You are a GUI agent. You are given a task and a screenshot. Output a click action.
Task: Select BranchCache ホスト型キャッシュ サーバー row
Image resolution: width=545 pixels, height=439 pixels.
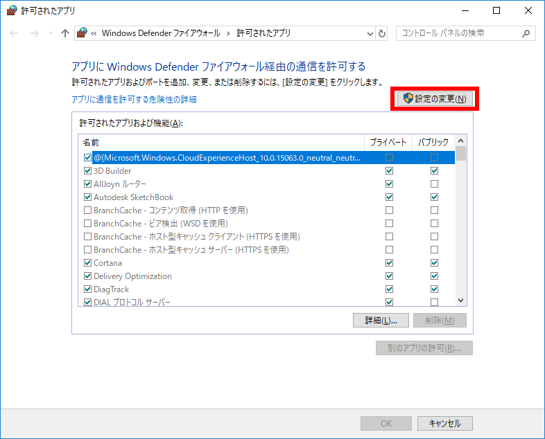point(266,250)
